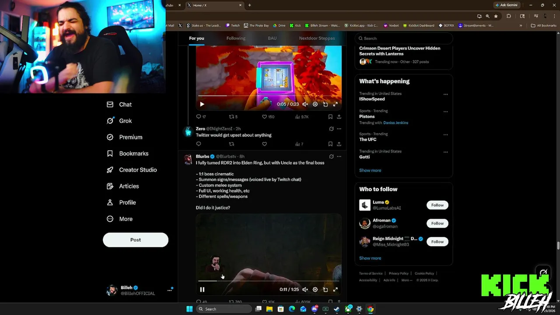The width and height of the screenshot is (560, 315).
Task: Repost the top video post
Action: (x=233, y=117)
